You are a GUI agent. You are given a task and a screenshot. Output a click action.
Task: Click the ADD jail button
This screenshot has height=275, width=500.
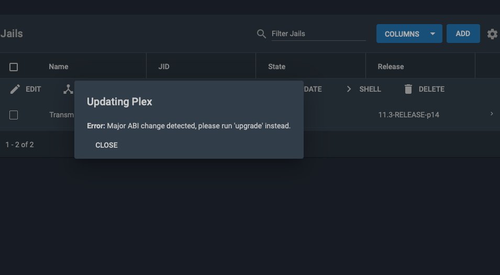(463, 34)
